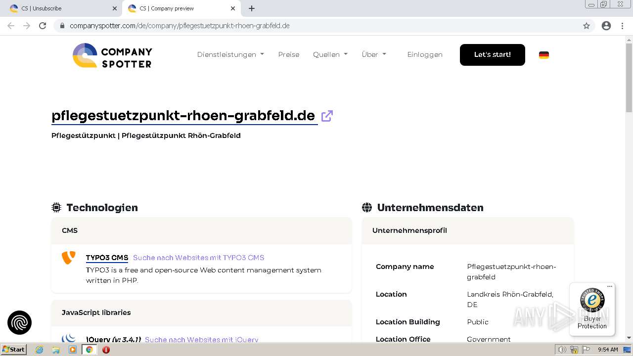
Task: Click the Unternehmensprofil card header
Action: click(468, 230)
